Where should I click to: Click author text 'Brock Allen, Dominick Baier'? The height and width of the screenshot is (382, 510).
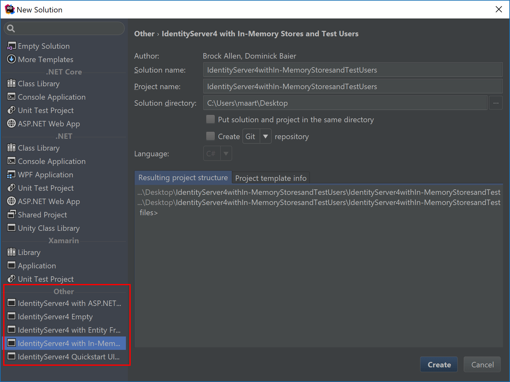pyautogui.click(x=249, y=56)
